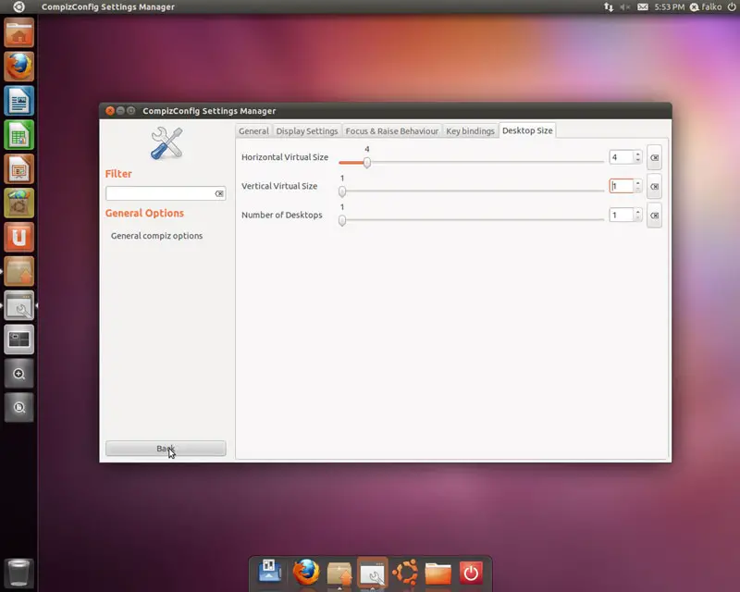Open the power session indicator in panel
Screen dimensions: 740x592
tap(732, 6)
